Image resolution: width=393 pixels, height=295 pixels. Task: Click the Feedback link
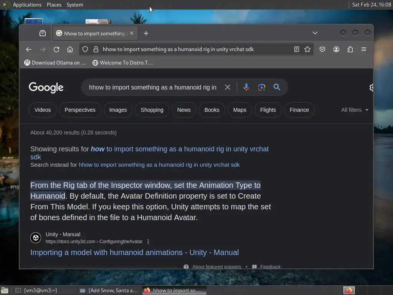(x=270, y=267)
